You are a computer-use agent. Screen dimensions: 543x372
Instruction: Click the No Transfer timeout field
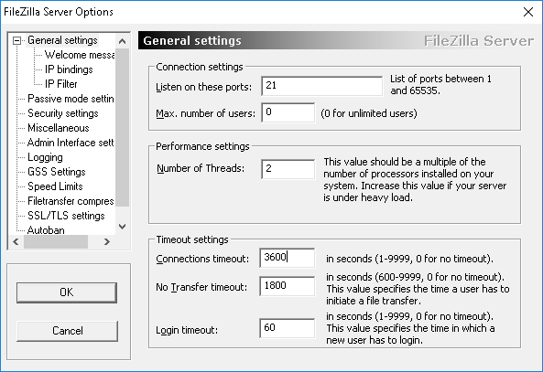[288, 286]
